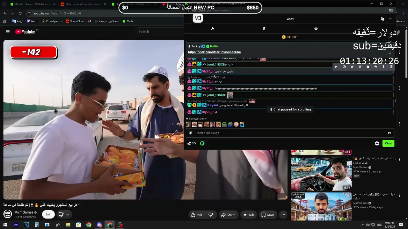Viewport: 408px width, 229px height.
Task: Open the YouTube hamburger guide menu
Action: pyautogui.click(x=8, y=31)
